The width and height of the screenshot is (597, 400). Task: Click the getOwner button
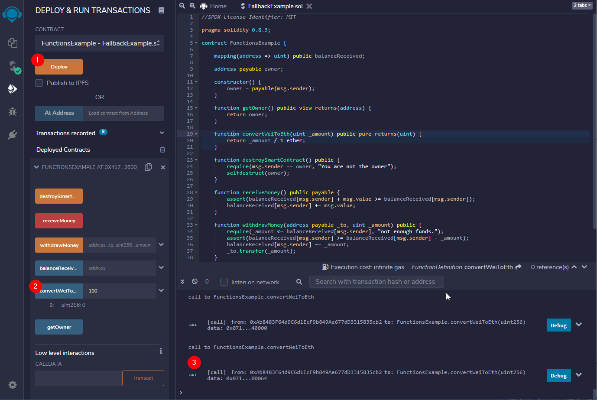(59, 327)
